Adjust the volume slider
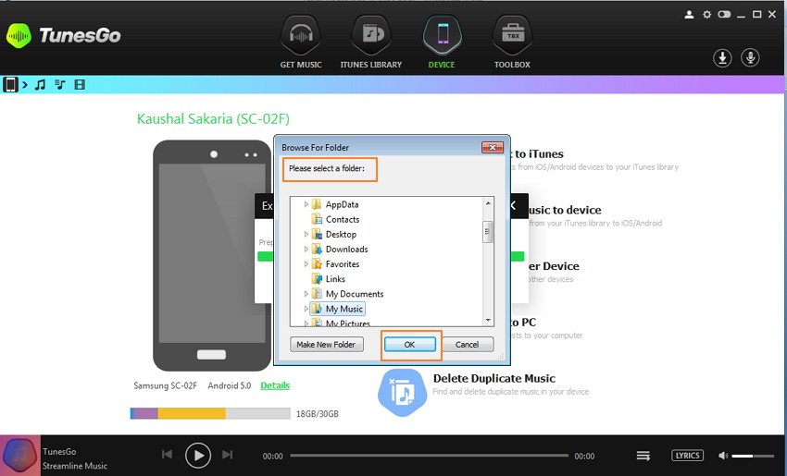 tap(753, 456)
